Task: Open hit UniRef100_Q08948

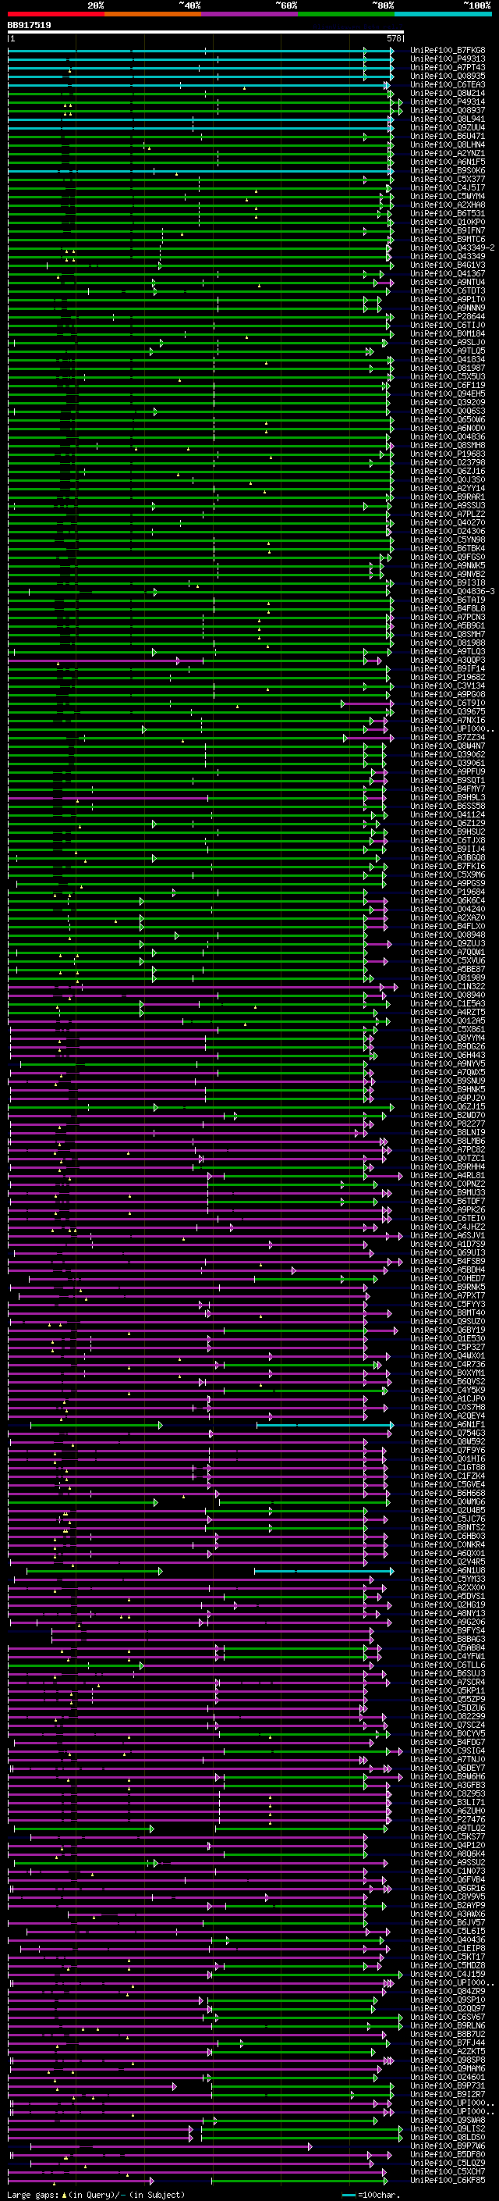Action: [x=447, y=935]
